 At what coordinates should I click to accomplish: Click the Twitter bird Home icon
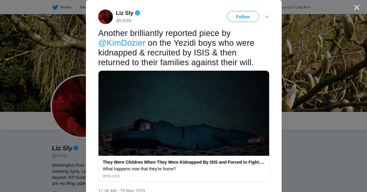pyautogui.click(x=55, y=7)
